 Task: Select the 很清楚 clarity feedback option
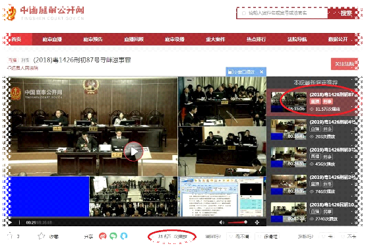pos(268,236)
